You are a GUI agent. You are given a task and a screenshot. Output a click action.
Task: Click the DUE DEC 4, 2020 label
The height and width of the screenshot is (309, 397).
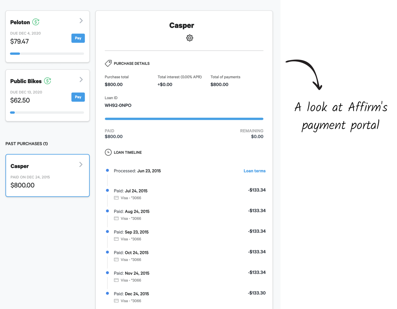25,33
